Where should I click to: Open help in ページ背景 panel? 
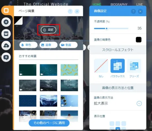point(70,11)
